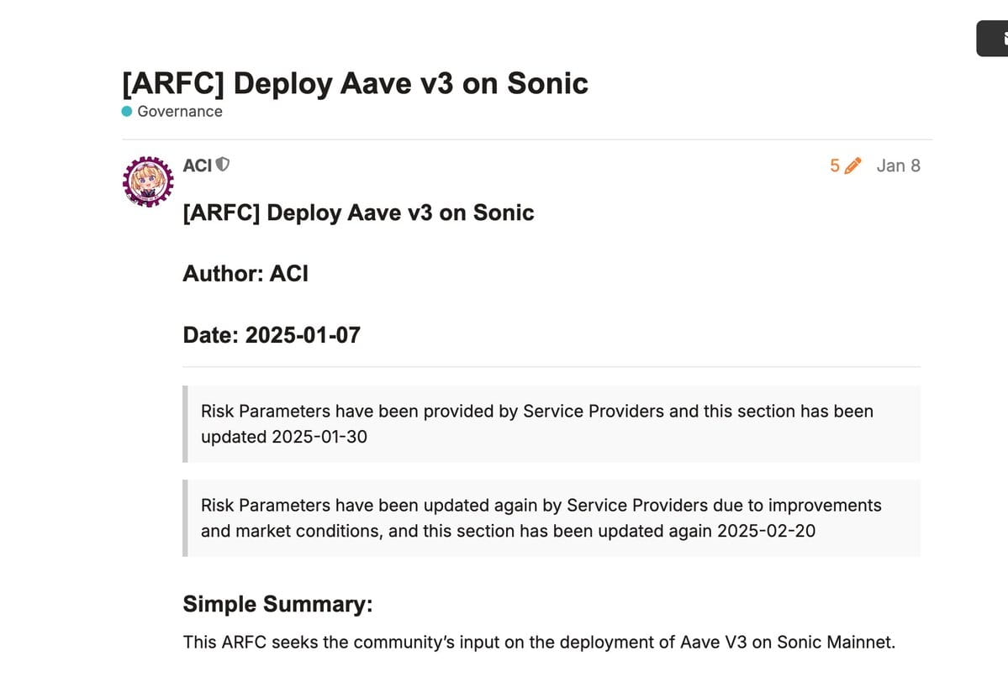Click the topic title at the page top
The image size is (1008, 677).
pyautogui.click(x=355, y=83)
